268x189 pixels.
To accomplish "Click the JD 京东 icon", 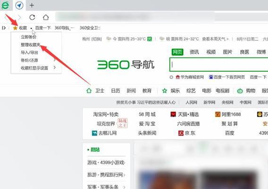I will 181,133.
